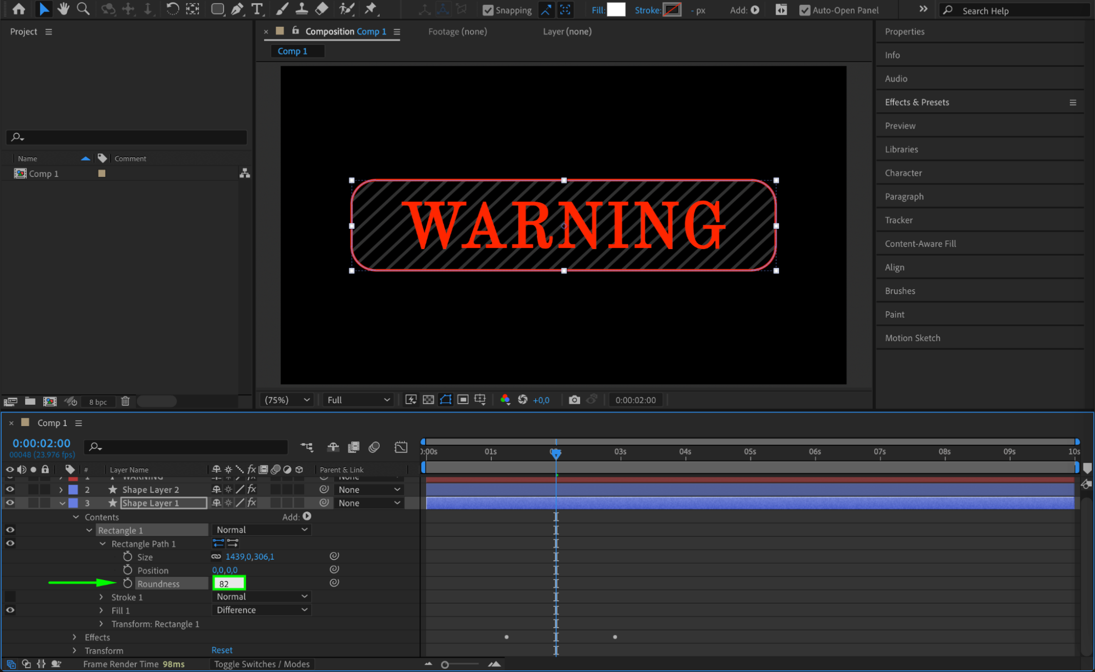The height and width of the screenshot is (672, 1095).
Task: Open the Effects & Presets panel
Action: point(917,102)
